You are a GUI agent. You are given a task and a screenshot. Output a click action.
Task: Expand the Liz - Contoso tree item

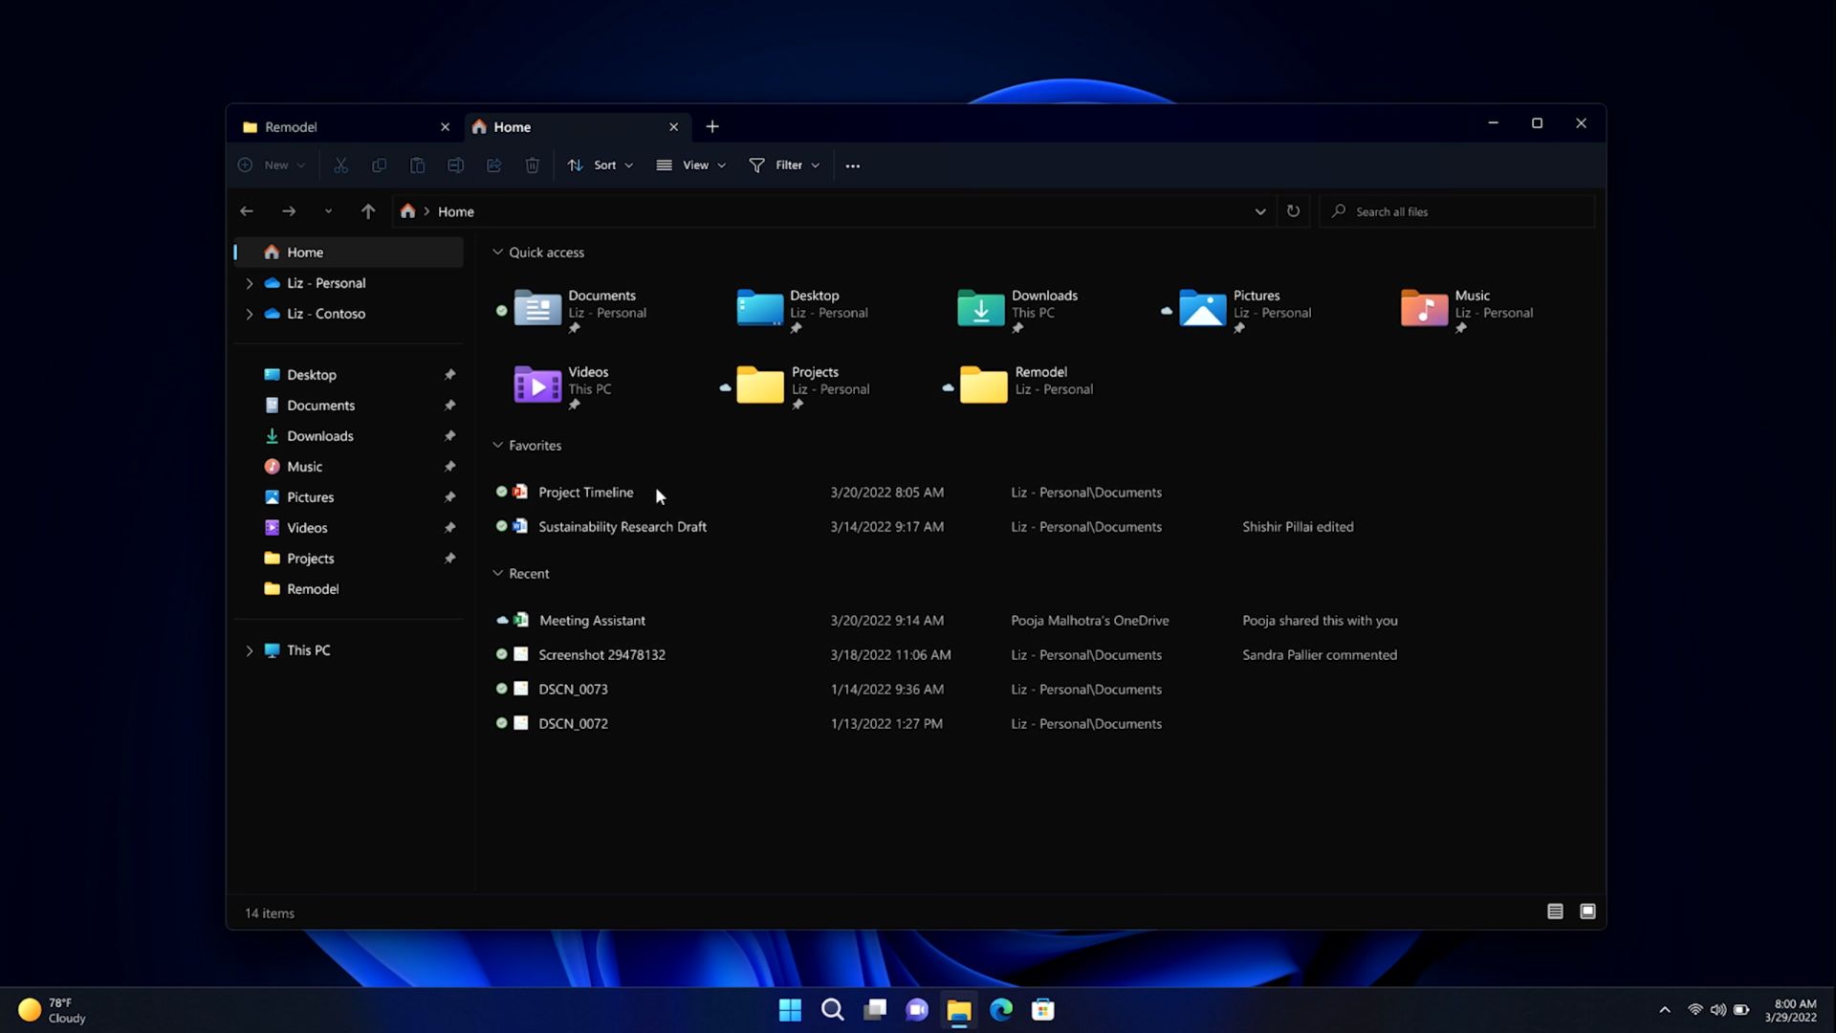[x=251, y=313]
